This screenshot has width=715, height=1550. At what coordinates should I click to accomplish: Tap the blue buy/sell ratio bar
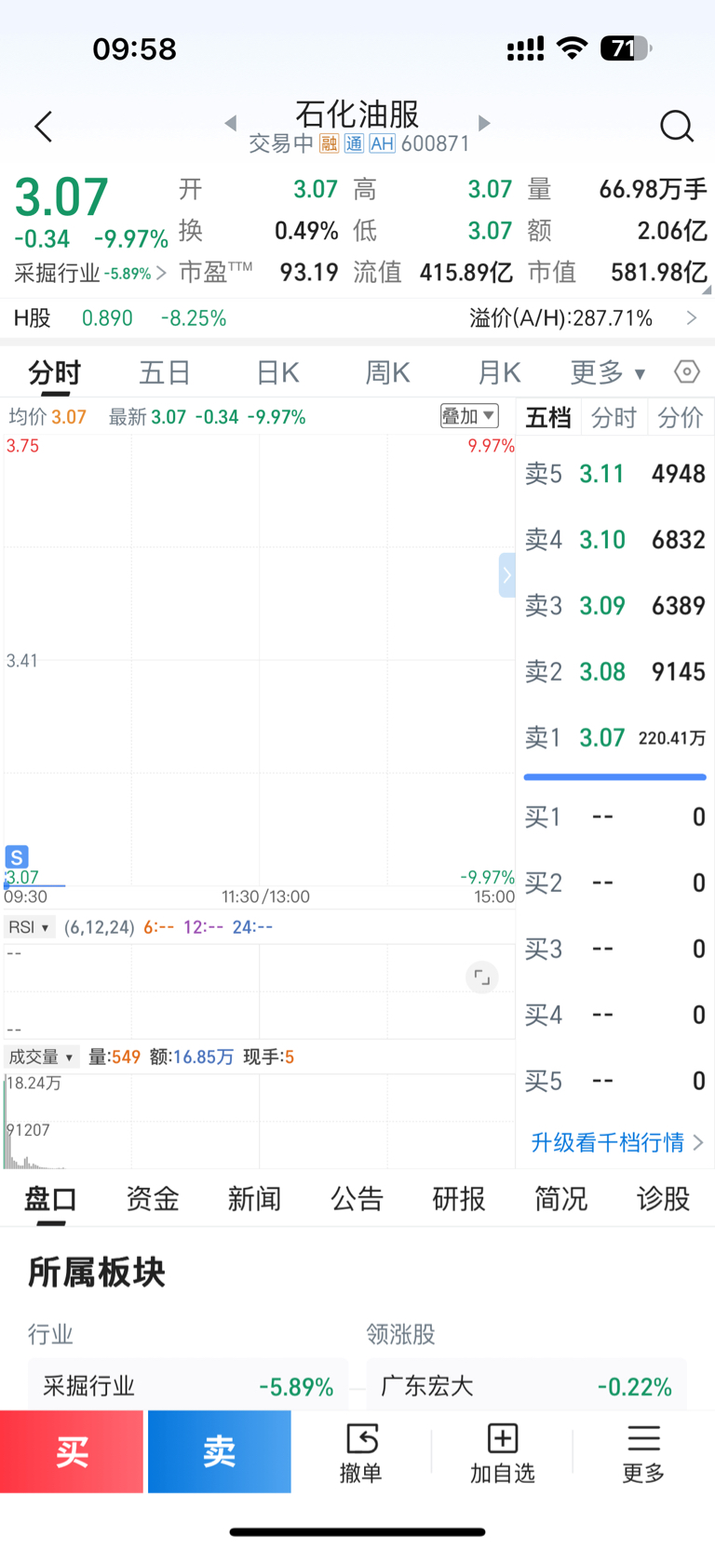pos(615,776)
